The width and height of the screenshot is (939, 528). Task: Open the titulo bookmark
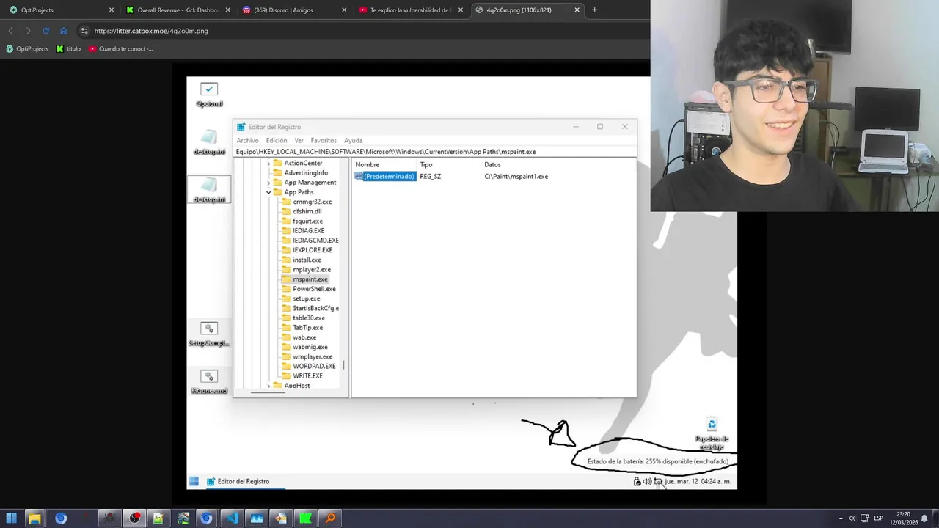click(x=69, y=48)
